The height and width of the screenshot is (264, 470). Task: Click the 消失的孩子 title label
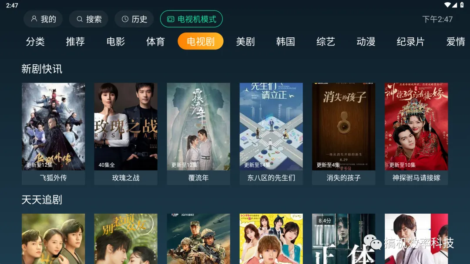pos(343,178)
